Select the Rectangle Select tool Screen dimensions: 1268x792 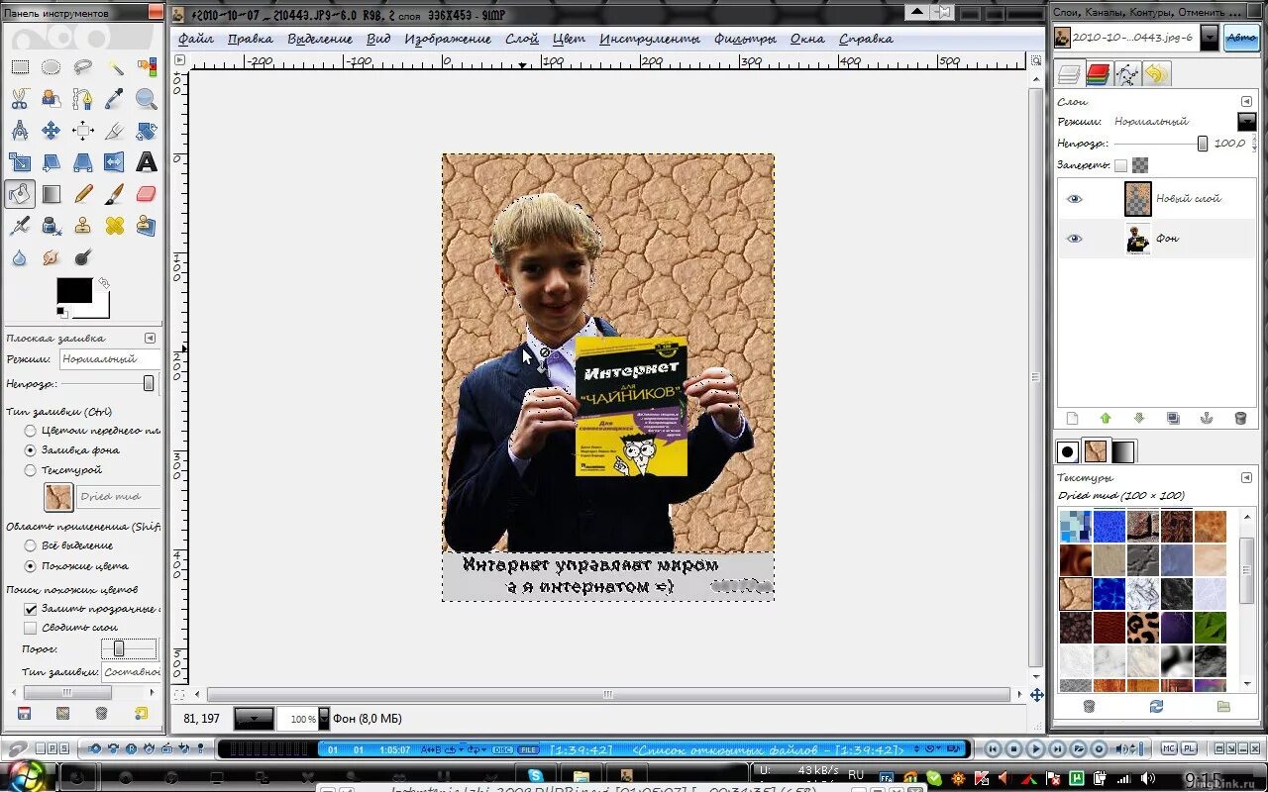pos(19,67)
